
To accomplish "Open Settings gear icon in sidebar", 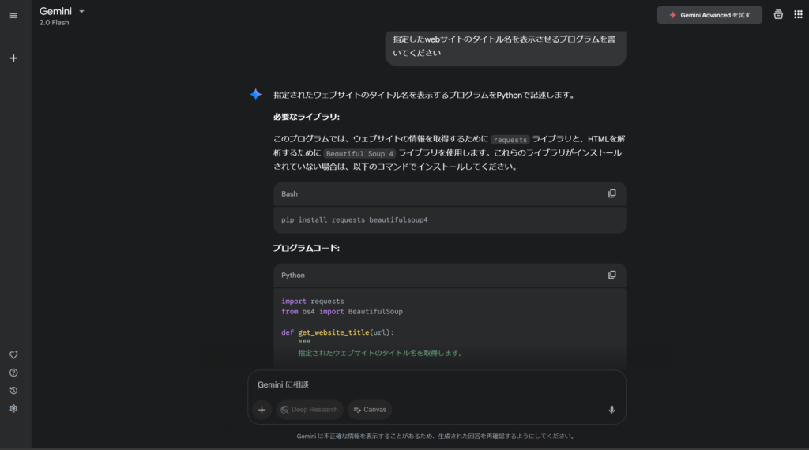I will point(13,408).
